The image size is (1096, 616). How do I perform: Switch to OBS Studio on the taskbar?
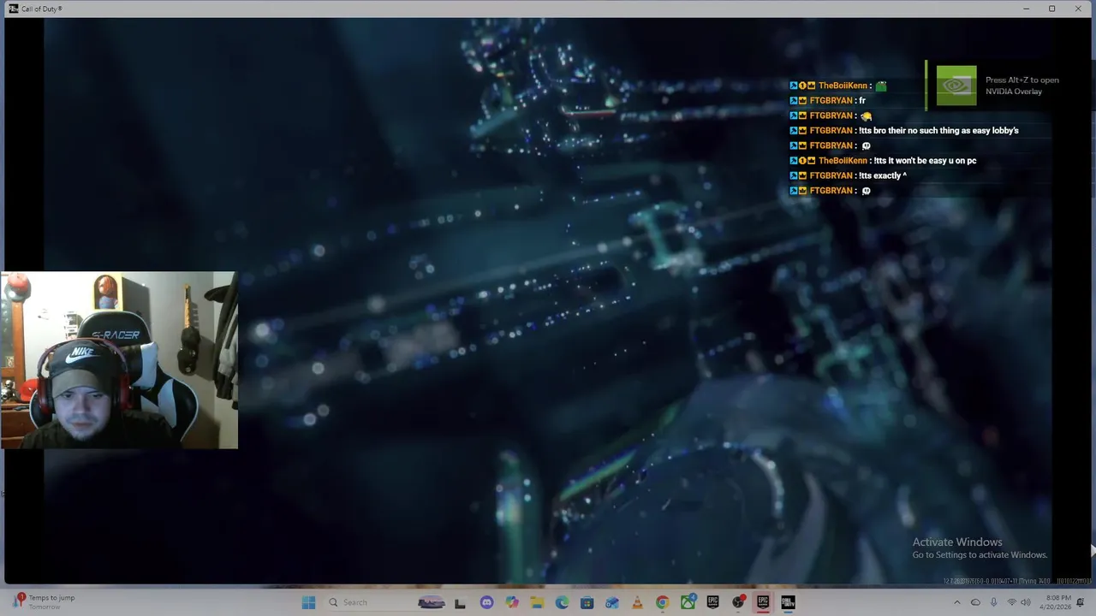[x=737, y=602]
